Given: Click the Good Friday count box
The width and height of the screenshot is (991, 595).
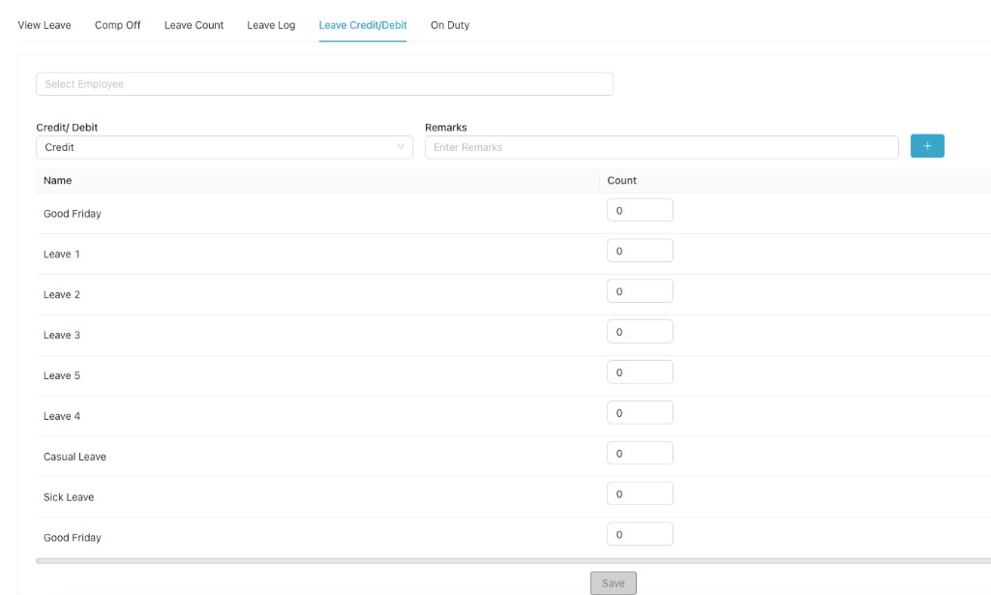Looking at the screenshot, I should 640,209.
